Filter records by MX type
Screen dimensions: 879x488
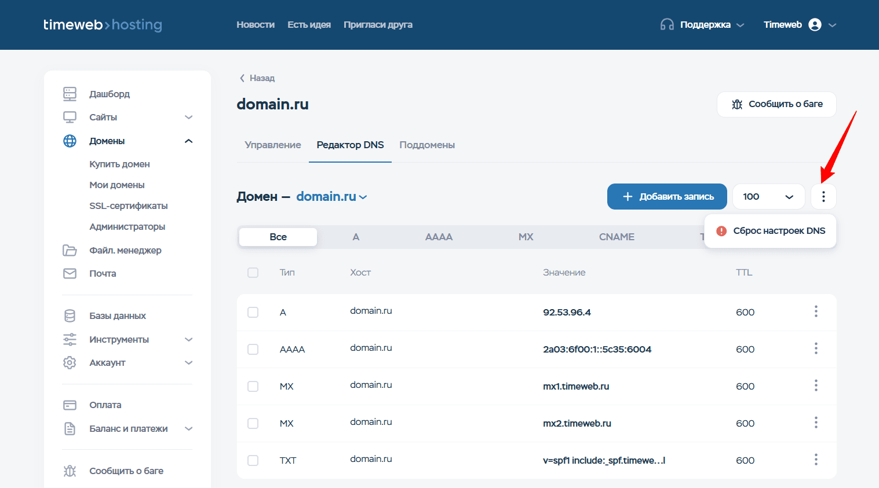(526, 237)
